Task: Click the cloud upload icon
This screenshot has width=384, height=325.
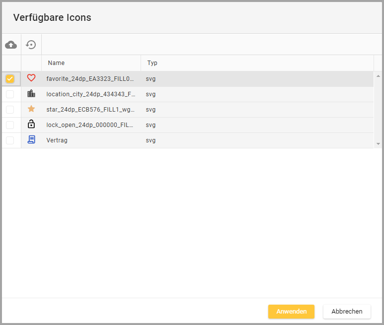Action: [11, 45]
